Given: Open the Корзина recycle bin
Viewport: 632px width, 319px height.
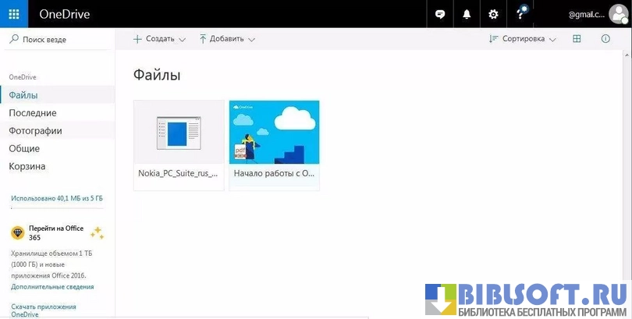Looking at the screenshot, I should (27, 166).
